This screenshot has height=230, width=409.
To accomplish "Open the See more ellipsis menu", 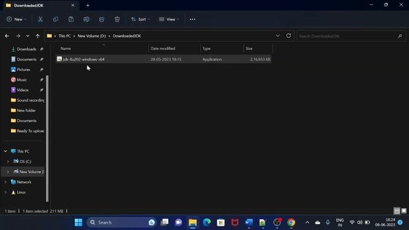I will click(192, 19).
